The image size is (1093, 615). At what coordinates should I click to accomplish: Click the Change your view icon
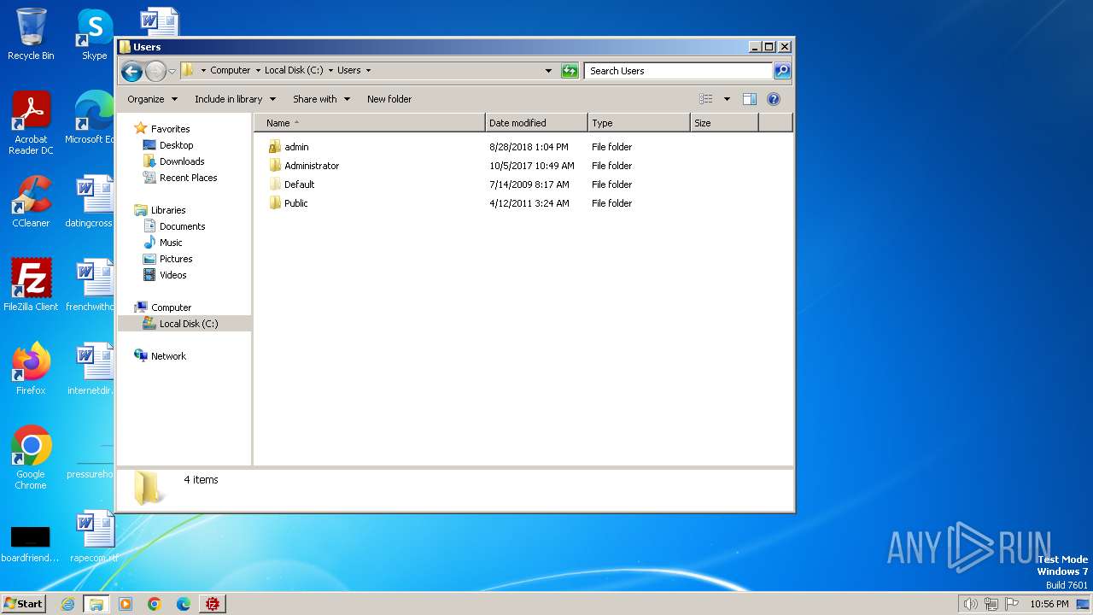click(x=706, y=99)
